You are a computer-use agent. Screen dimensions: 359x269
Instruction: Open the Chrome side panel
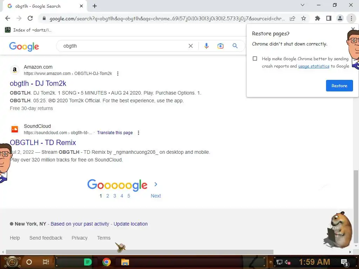[329, 18]
